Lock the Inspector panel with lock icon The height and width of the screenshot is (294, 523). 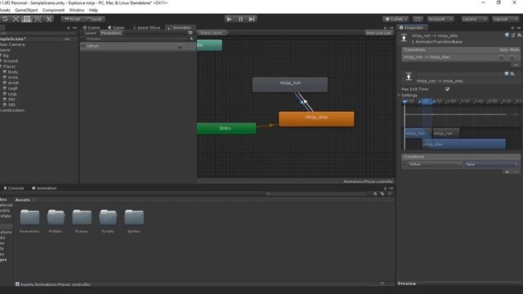click(x=512, y=28)
